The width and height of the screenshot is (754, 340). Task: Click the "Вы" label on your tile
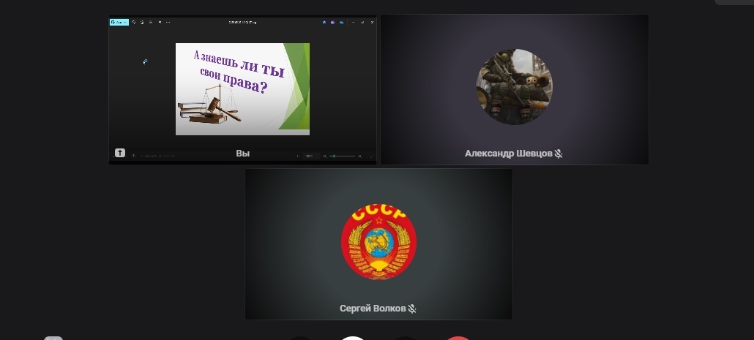243,154
